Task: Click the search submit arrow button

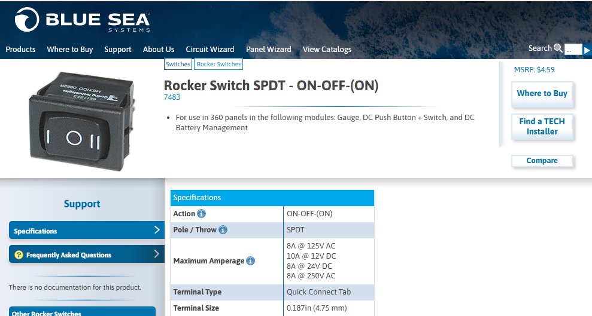Action: pyautogui.click(x=587, y=50)
